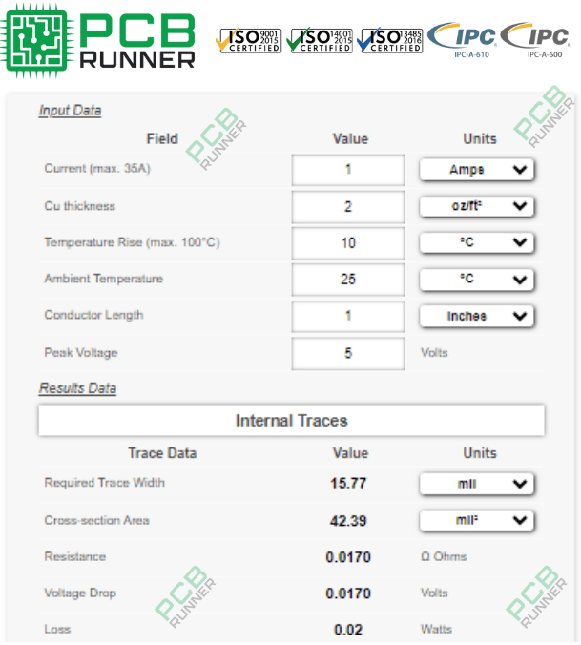
Task: Click the Conductor Length label
Action: (x=93, y=315)
